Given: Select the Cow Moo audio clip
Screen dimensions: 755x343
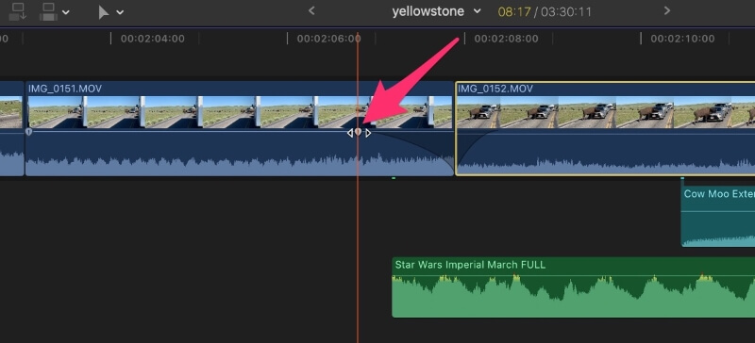Looking at the screenshot, I should point(718,217).
